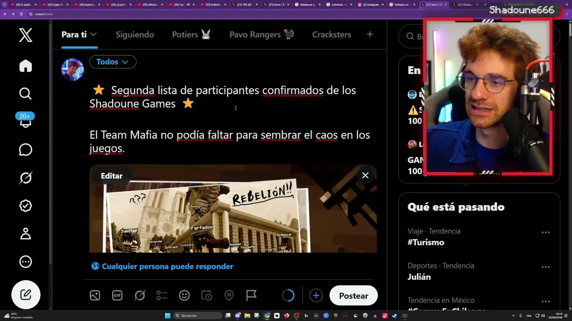572x321 pixels.
Task: Switch to the Cracksters tab
Action: point(332,35)
